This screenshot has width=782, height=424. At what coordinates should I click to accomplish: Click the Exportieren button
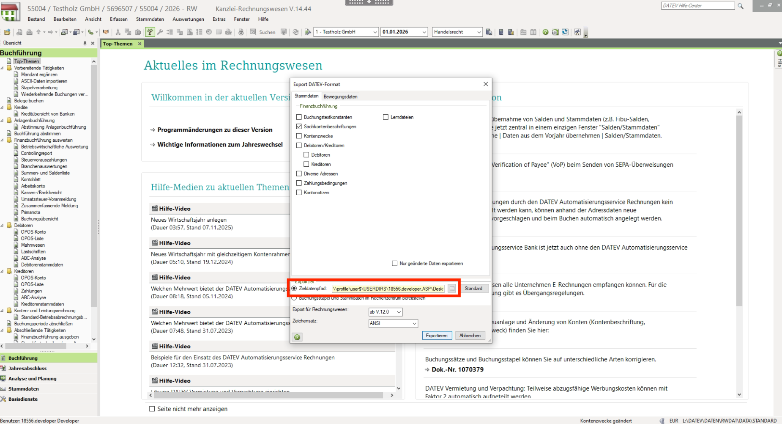(437, 336)
